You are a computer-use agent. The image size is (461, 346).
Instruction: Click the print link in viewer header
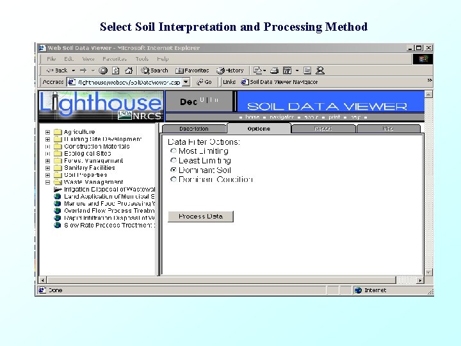334,117
